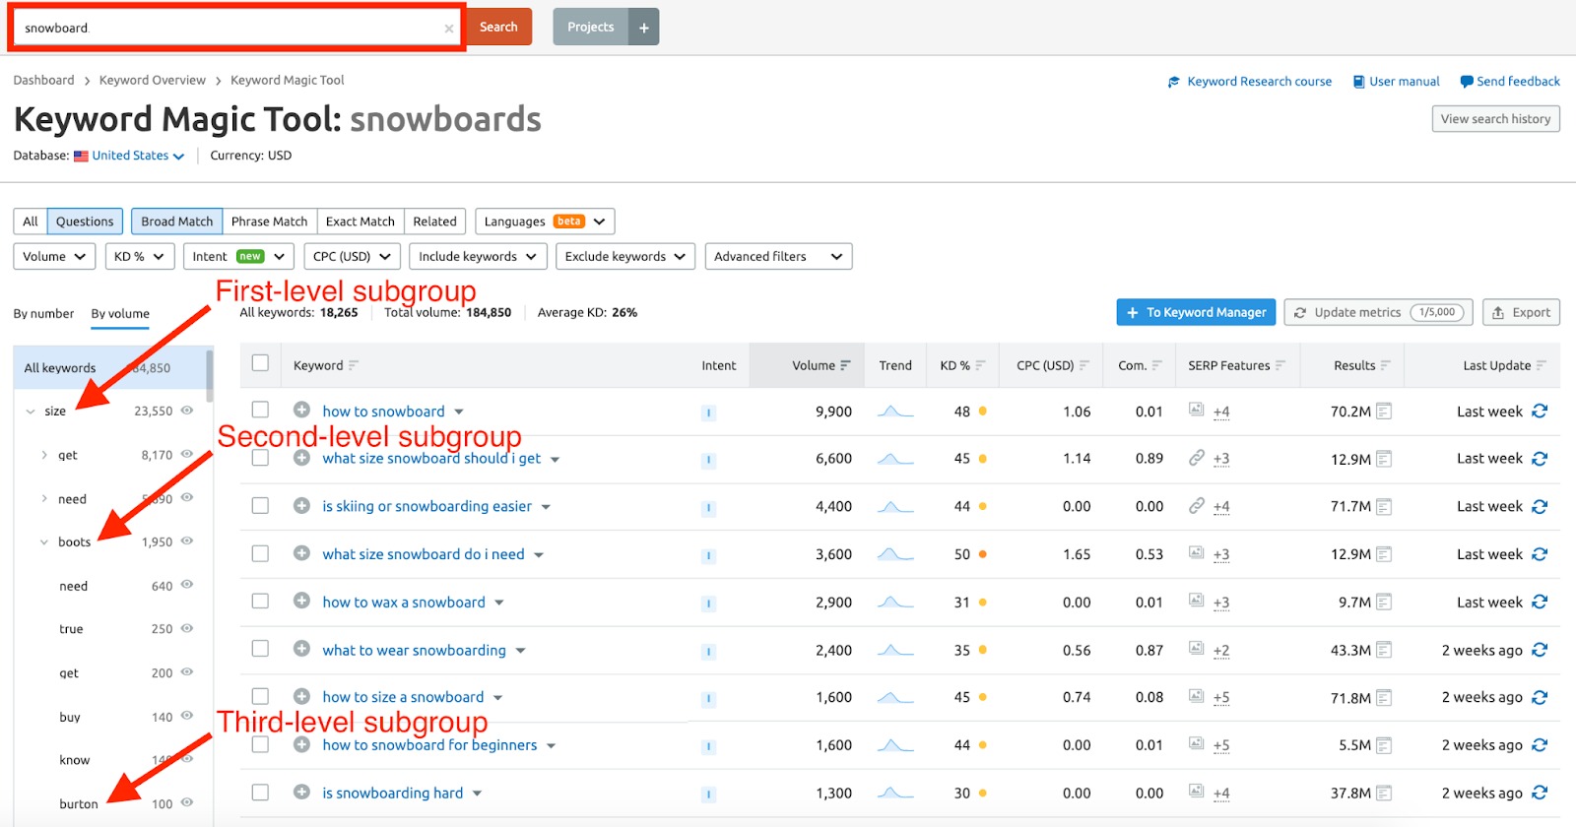Go to Keyword Overview breadcrumb
Viewport: 1576px width, 827px height.
153,81
